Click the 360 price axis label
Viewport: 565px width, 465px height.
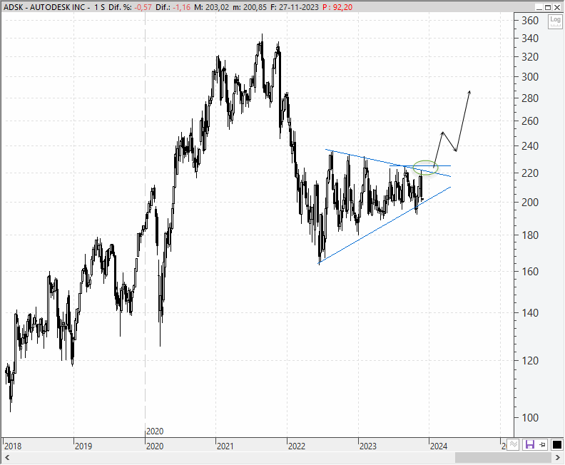click(530, 21)
